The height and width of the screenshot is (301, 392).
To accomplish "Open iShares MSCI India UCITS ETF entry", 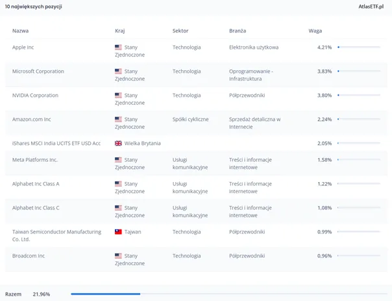I will pos(56,143).
